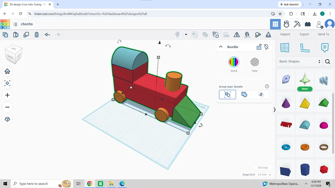
Task: Select the Undo tool
Action: click(47, 35)
